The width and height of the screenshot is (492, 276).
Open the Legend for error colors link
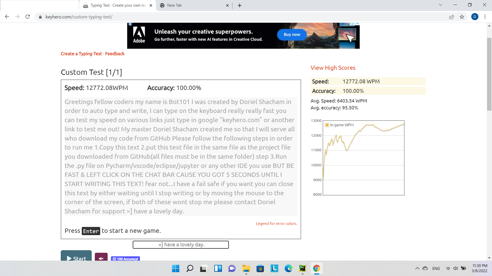tap(276, 223)
